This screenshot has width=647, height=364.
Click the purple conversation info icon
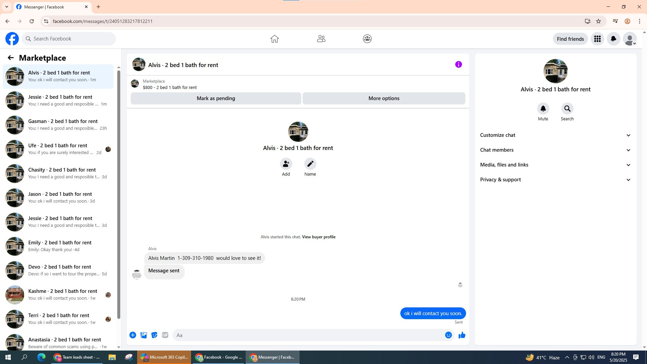click(458, 64)
